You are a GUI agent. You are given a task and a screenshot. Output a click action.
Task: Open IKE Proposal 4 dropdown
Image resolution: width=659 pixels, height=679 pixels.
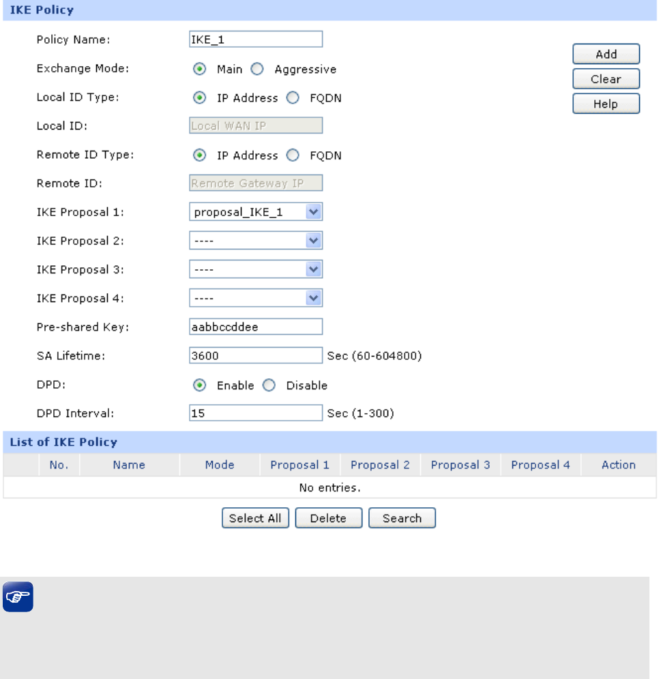point(256,298)
